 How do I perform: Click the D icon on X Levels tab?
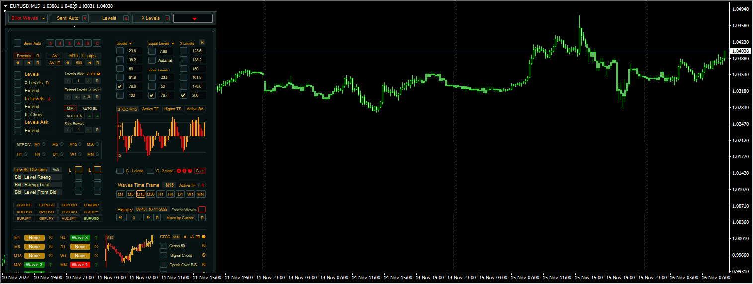pyautogui.click(x=167, y=18)
